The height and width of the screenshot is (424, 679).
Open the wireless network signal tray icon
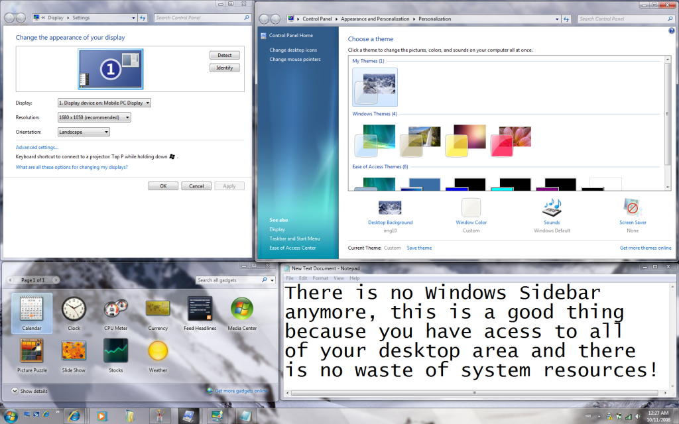629,417
